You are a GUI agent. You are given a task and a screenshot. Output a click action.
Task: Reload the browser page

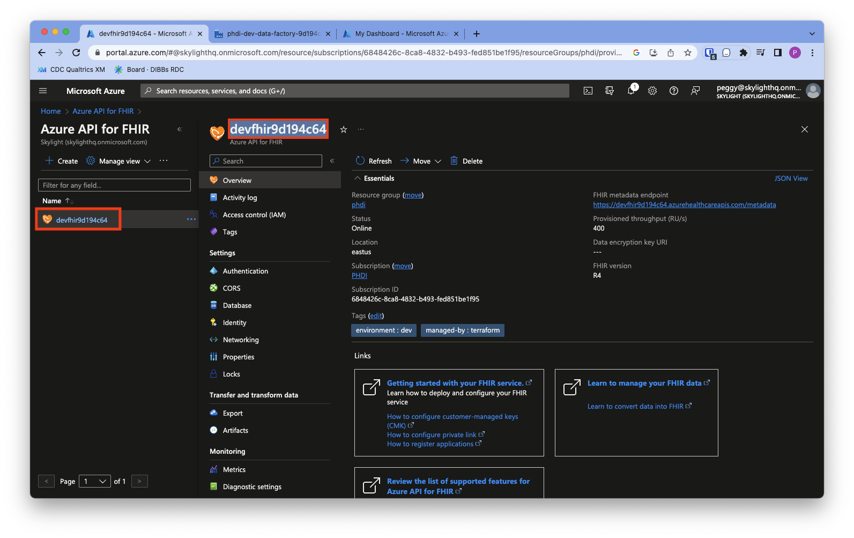click(76, 53)
